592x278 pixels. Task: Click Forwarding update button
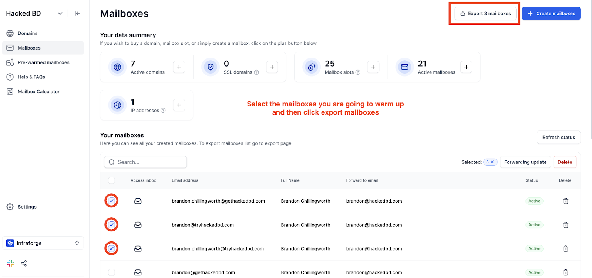pyautogui.click(x=525, y=162)
